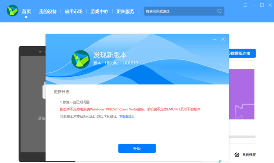
Task: Click the 下载旧版本 link
Action: [127, 116]
